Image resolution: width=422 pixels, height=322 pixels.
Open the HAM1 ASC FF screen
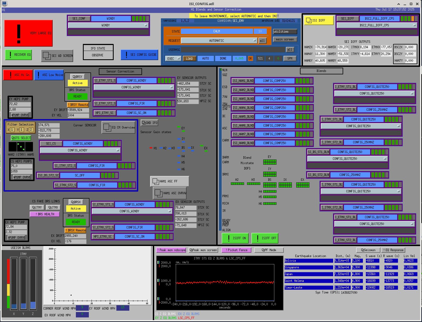(170, 181)
